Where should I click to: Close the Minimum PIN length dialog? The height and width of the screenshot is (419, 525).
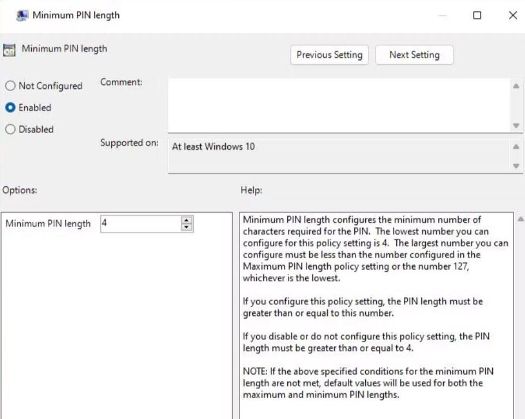tap(512, 16)
